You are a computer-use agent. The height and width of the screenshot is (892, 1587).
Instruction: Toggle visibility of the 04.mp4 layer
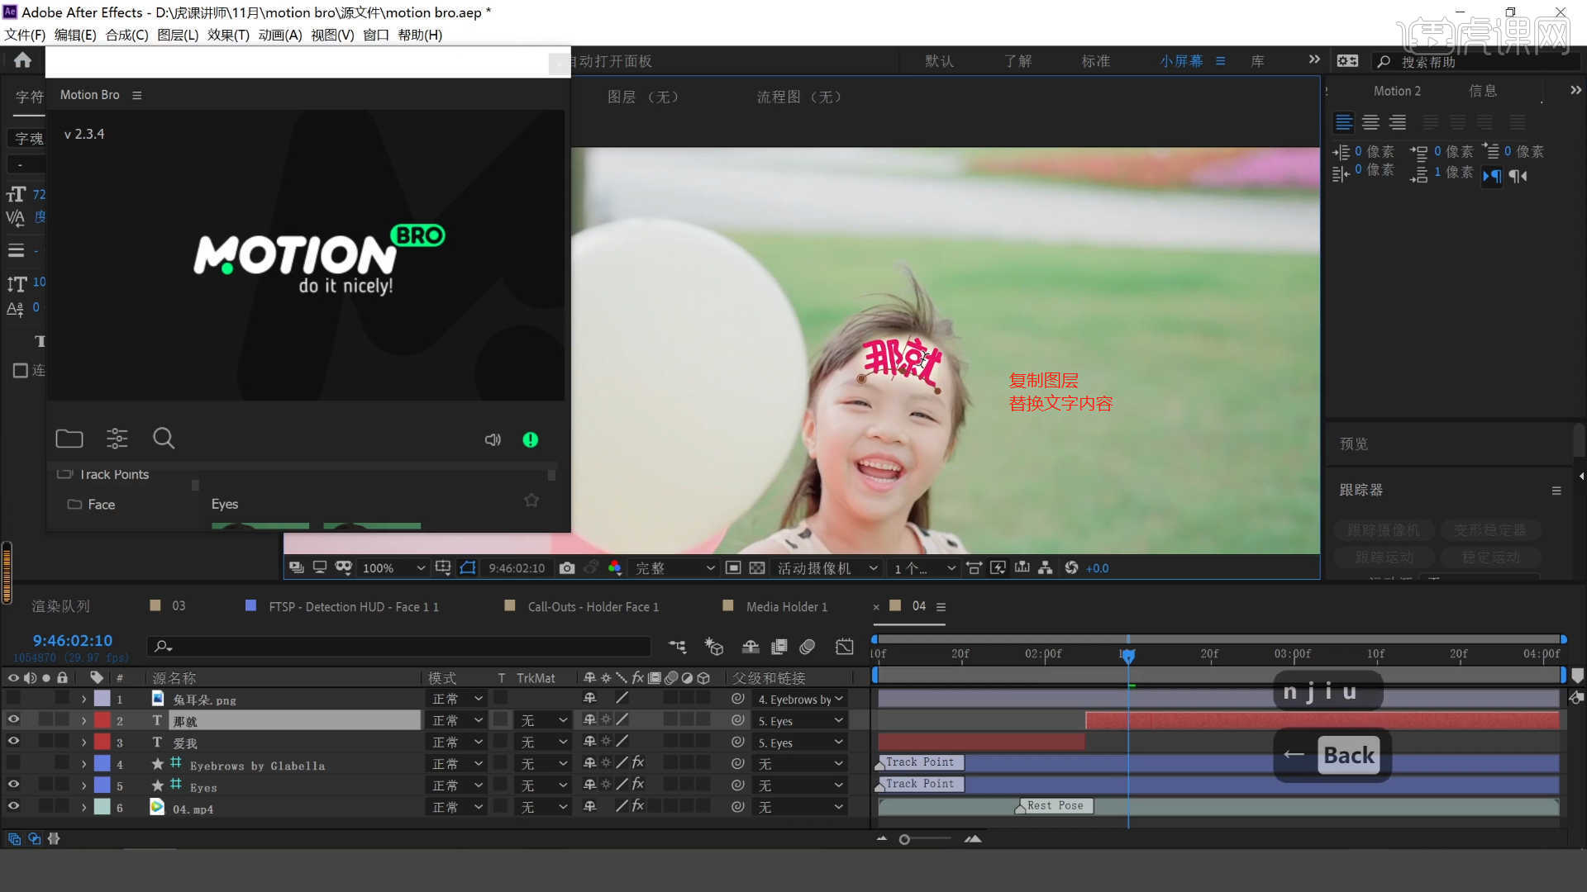(x=13, y=806)
